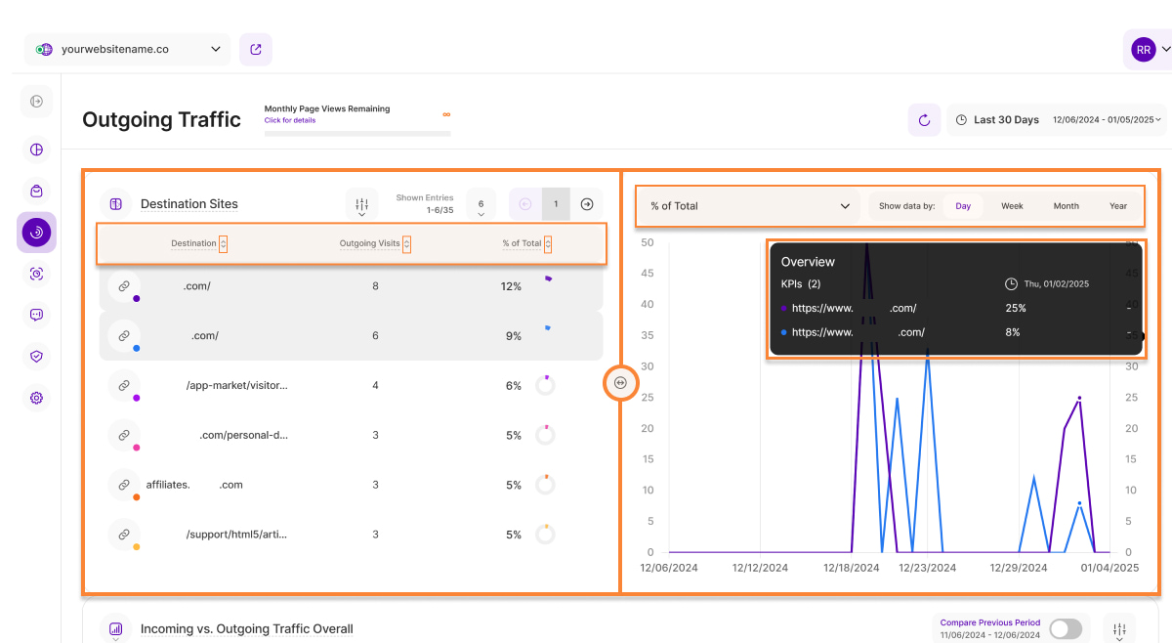Sort by Outgoing Visits column
The image size is (1172, 643).
tap(406, 243)
